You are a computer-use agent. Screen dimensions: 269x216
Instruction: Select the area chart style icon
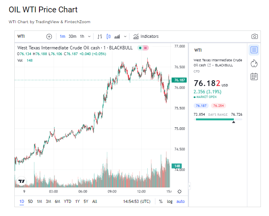tap(117, 37)
